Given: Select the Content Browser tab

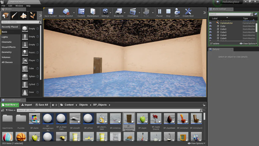Looking at the screenshot, I should point(13,100).
